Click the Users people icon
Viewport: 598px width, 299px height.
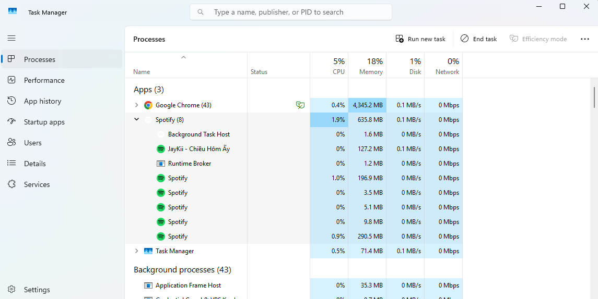point(11,143)
